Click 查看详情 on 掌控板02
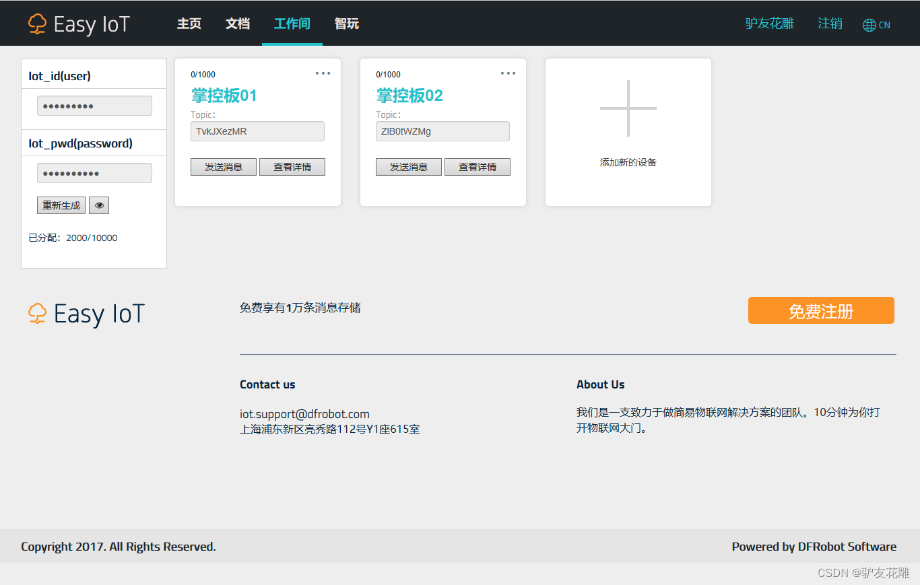The width and height of the screenshot is (920, 585). pyautogui.click(x=478, y=167)
